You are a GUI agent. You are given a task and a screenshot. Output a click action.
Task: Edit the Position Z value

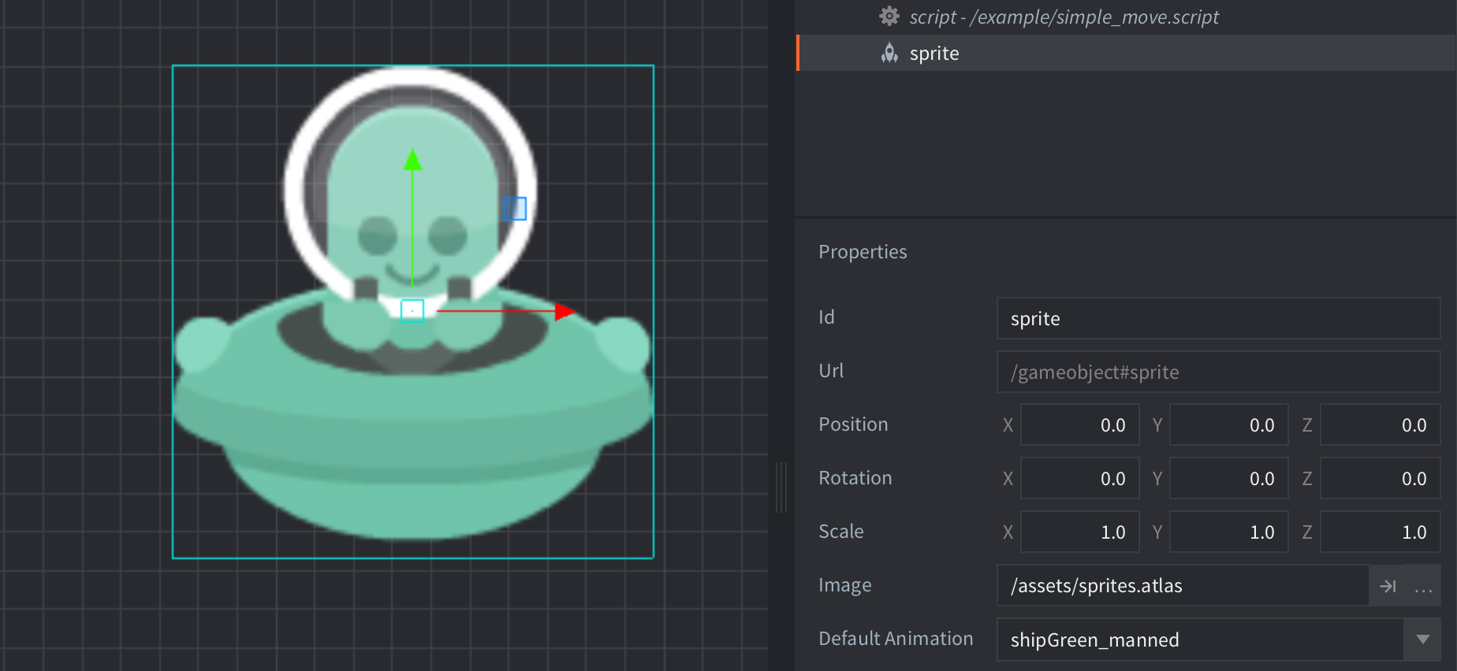coord(1381,425)
